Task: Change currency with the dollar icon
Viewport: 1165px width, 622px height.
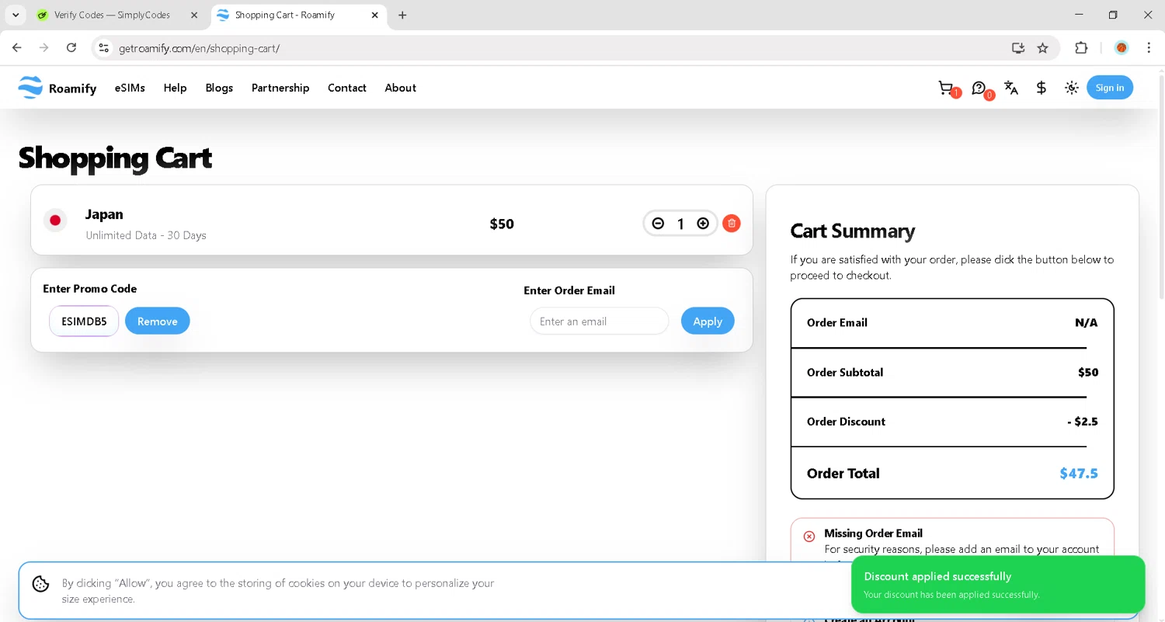Action: click(x=1041, y=88)
